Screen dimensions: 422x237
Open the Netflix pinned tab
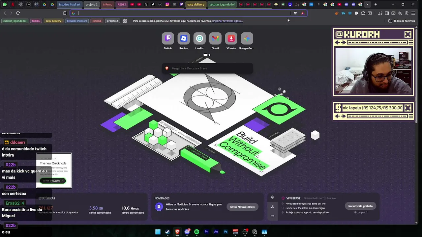point(13,4)
